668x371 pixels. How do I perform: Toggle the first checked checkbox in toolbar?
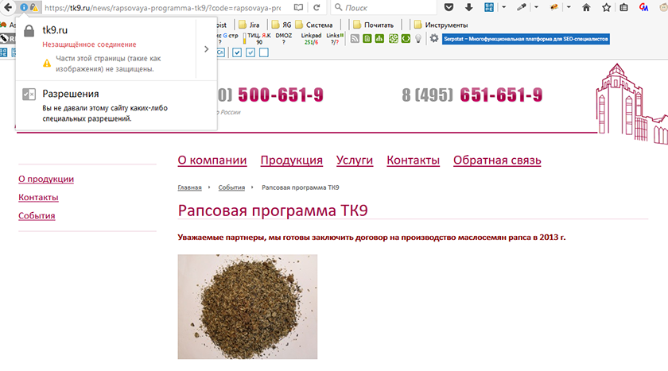(x=237, y=52)
